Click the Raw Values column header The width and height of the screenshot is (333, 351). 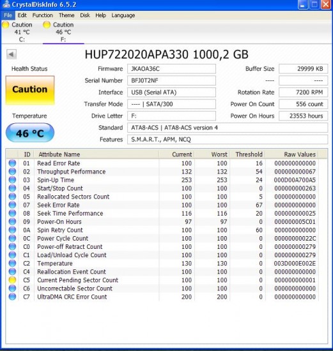[292, 154]
